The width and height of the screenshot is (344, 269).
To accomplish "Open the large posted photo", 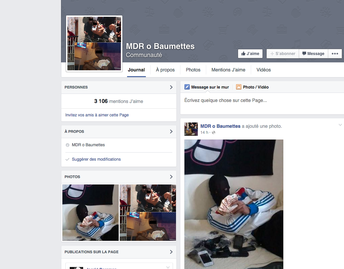I will click(x=234, y=204).
